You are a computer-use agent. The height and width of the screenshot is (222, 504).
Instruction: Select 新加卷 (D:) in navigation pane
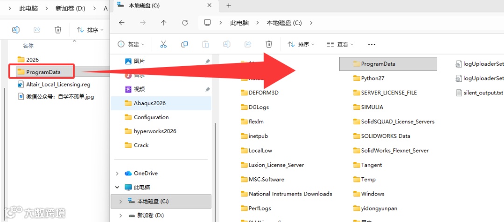(x=151, y=215)
